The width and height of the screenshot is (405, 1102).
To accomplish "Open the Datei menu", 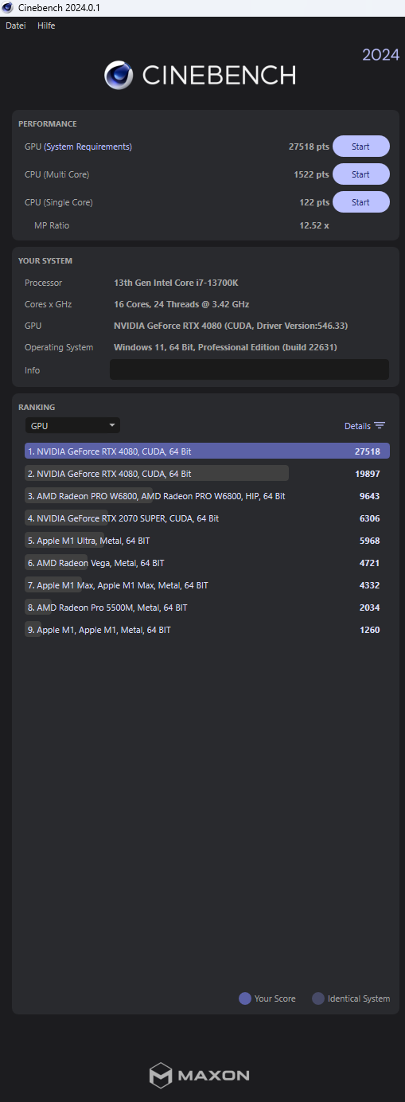I will [16, 25].
